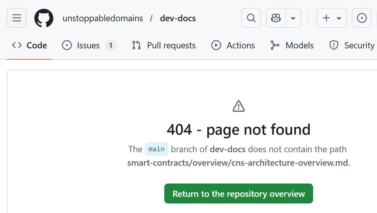Click the cns-architecture-overview.md path text

click(239, 164)
